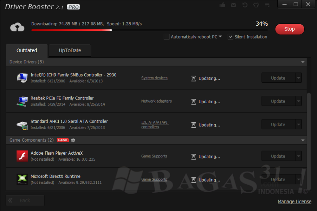Collapse the Device Drivers section
Viewport: 317px width, 211px height.
click(x=303, y=62)
